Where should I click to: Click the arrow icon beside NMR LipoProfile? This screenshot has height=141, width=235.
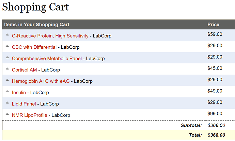click(x=7, y=114)
